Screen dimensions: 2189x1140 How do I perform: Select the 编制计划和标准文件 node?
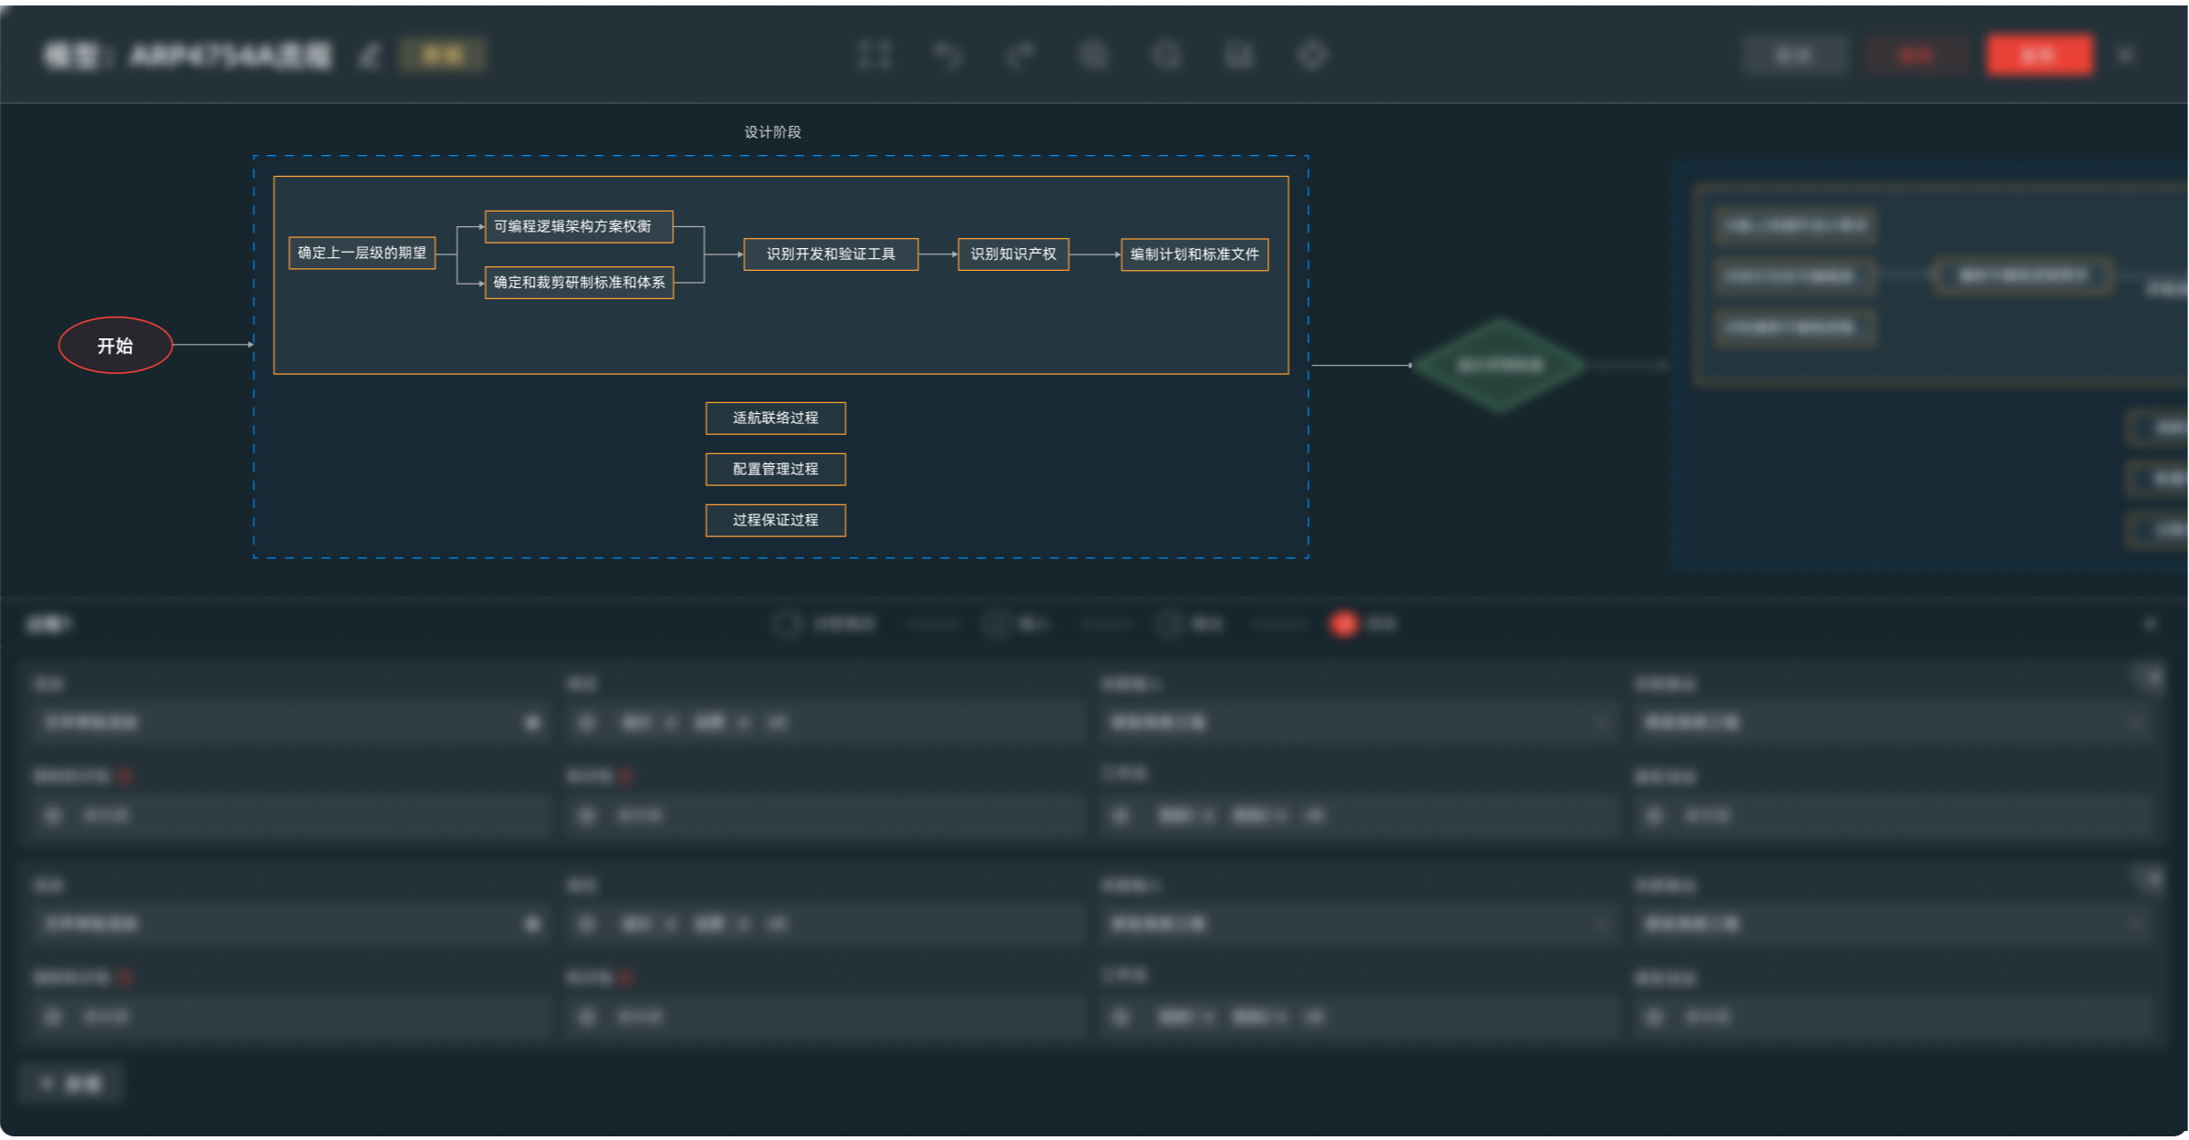coord(1194,254)
